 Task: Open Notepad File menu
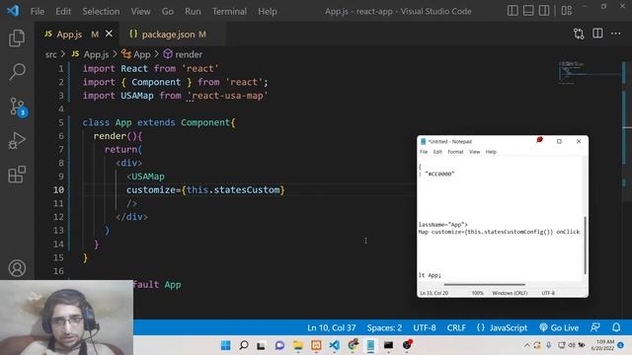(x=424, y=152)
